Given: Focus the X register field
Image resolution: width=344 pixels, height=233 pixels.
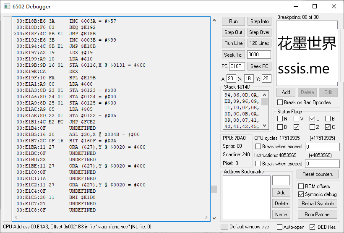Looking at the screenshot, I should click(249, 79).
